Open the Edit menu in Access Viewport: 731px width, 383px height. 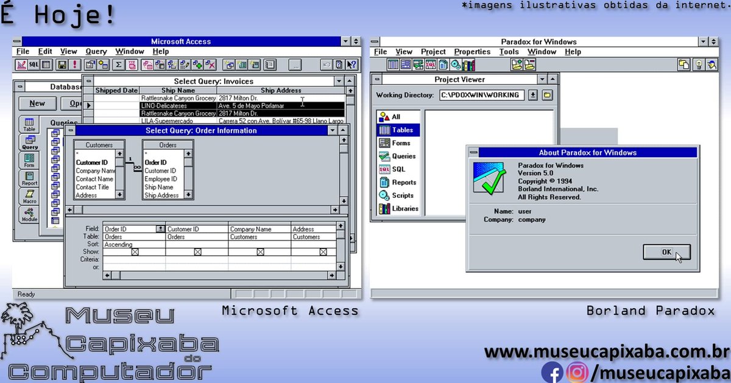[45, 52]
